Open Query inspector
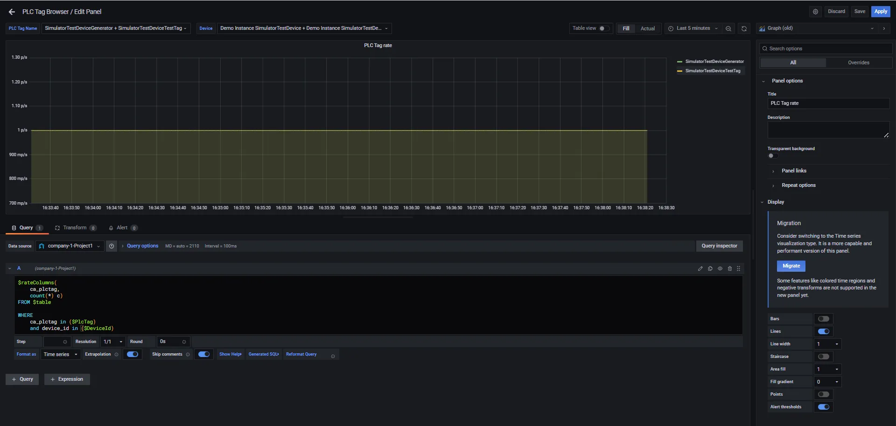This screenshot has height=426, width=896. (x=719, y=246)
